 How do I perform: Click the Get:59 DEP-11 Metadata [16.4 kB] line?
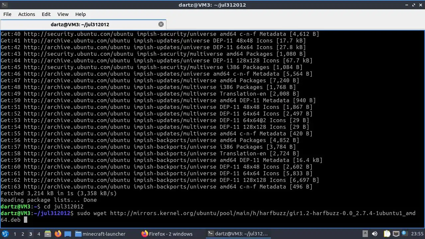coord(162,160)
